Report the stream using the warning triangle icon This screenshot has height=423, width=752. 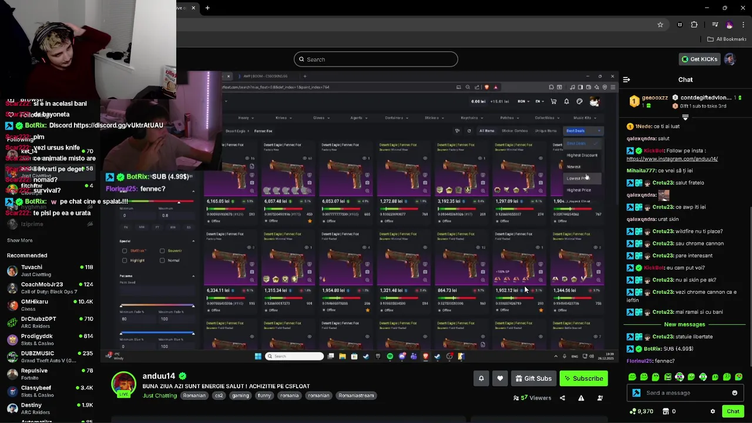point(581,398)
